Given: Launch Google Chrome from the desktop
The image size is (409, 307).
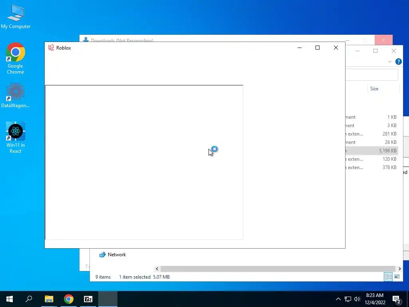Looking at the screenshot, I should 16,58.
